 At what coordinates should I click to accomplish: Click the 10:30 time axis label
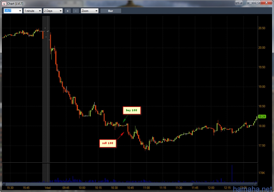pyautogui.click(x=114, y=188)
